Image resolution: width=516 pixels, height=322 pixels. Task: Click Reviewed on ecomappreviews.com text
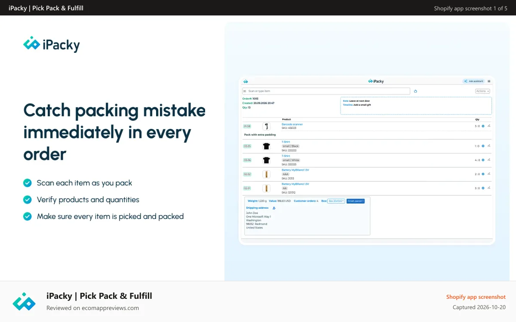[92, 308]
